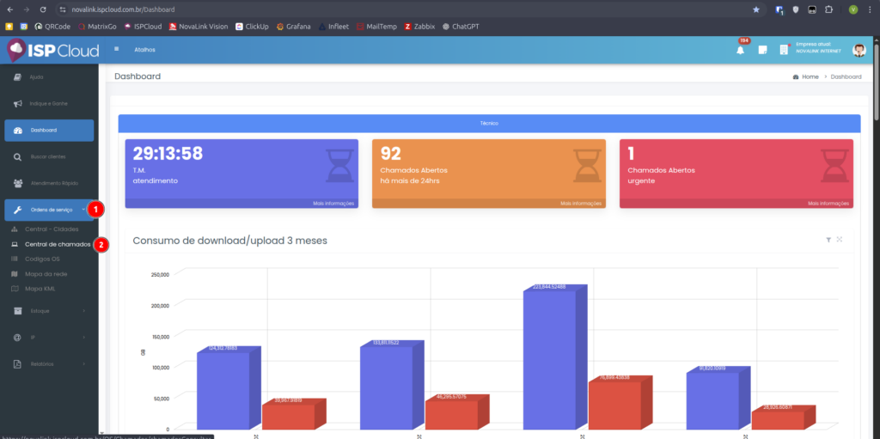Screen dimensions: 880x439
Task: Expand the Estoque sidebar menu
Action: click(49, 311)
